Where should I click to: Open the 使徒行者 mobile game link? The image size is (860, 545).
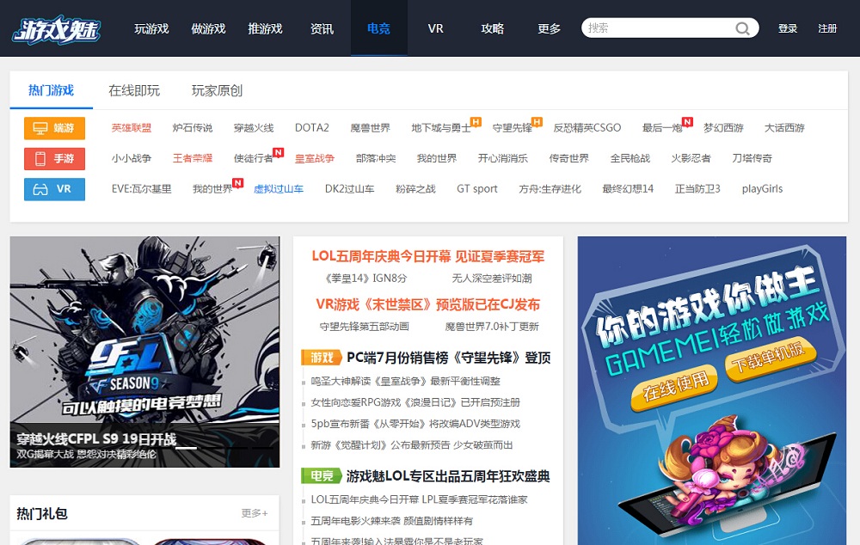pyautogui.click(x=254, y=158)
